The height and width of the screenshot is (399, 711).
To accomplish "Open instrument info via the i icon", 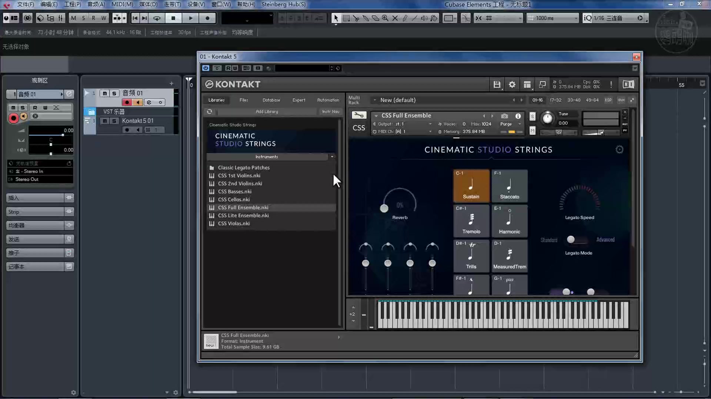I will coord(518,116).
